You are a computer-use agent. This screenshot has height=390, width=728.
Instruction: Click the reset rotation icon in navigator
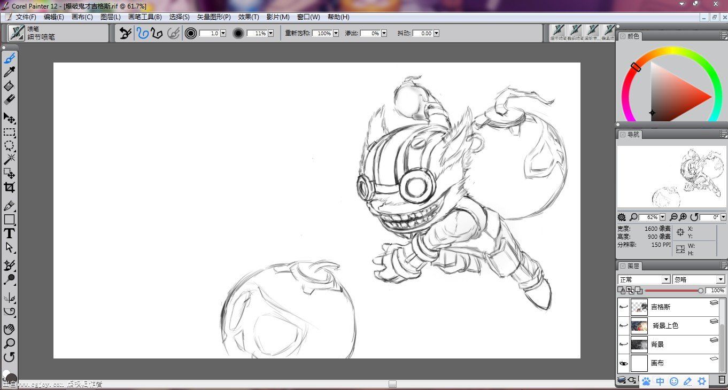pyautogui.click(x=694, y=217)
